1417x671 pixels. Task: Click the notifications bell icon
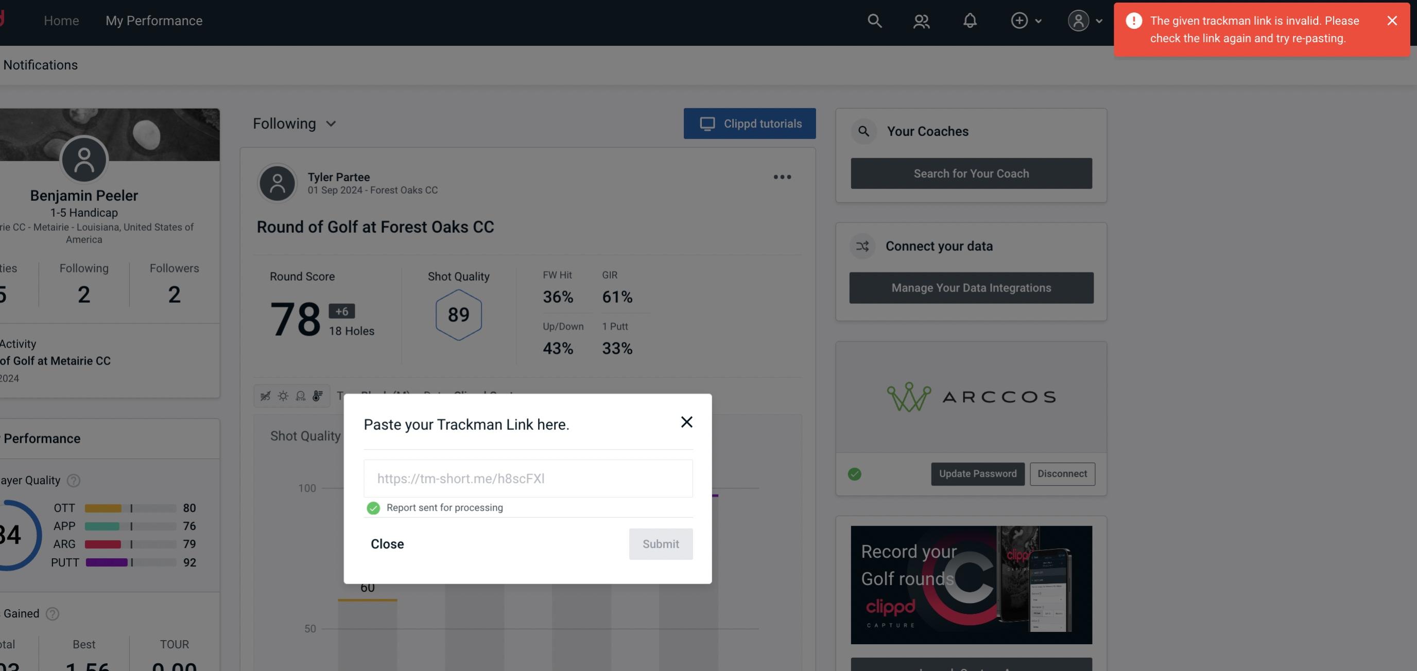970,20
